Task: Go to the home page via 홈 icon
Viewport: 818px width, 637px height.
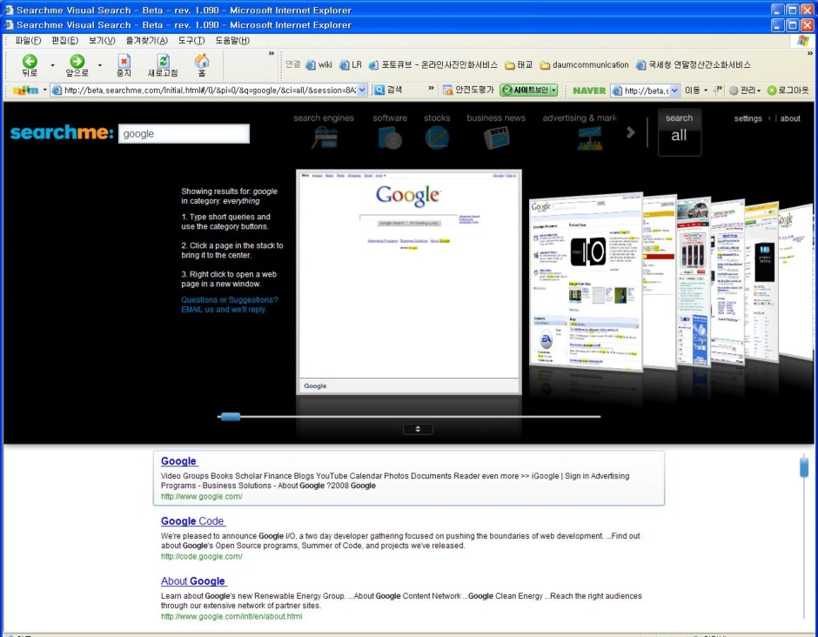Action: click(x=202, y=65)
